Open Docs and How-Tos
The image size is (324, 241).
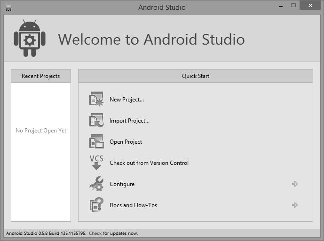pyautogui.click(x=133, y=205)
